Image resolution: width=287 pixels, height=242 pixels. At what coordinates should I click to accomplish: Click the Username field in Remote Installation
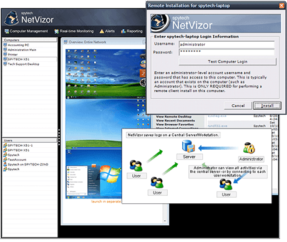(x=226, y=44)
